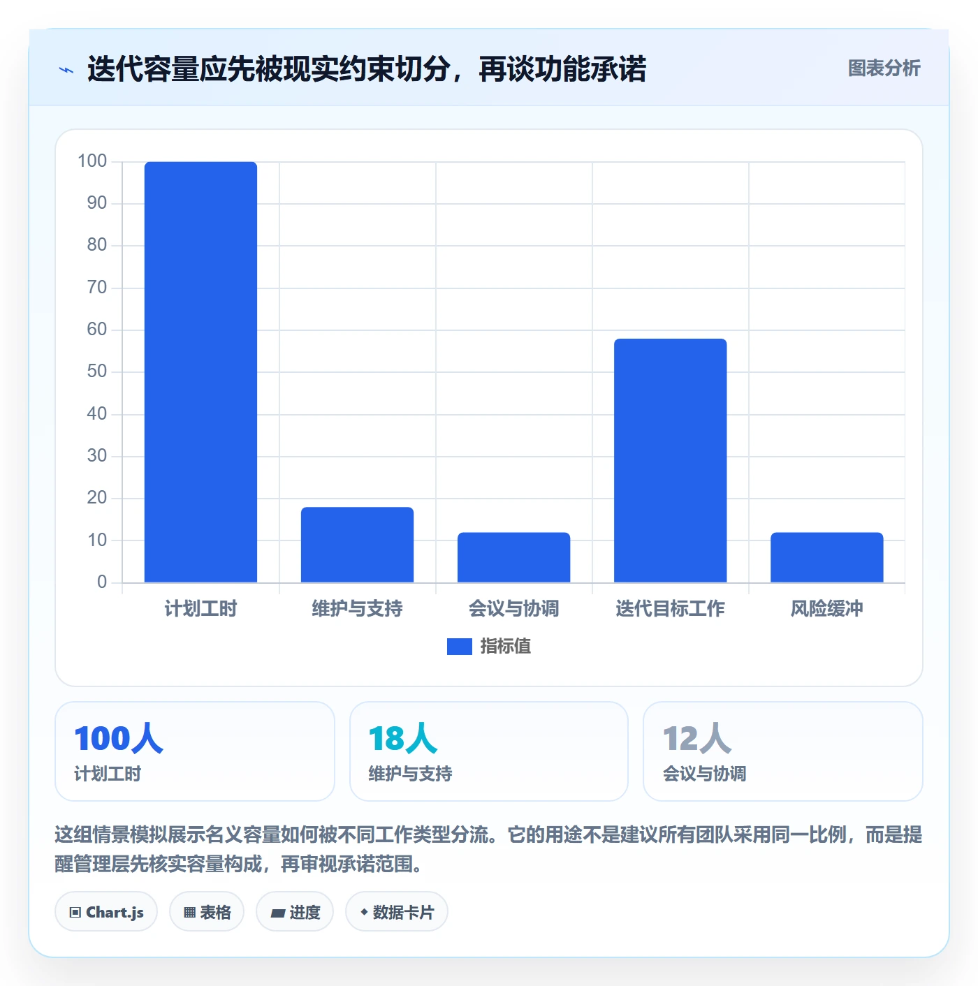Click the lightning icon beside the title
The height and width of the screenshot is (986, 978).
[x=66, y=70]
